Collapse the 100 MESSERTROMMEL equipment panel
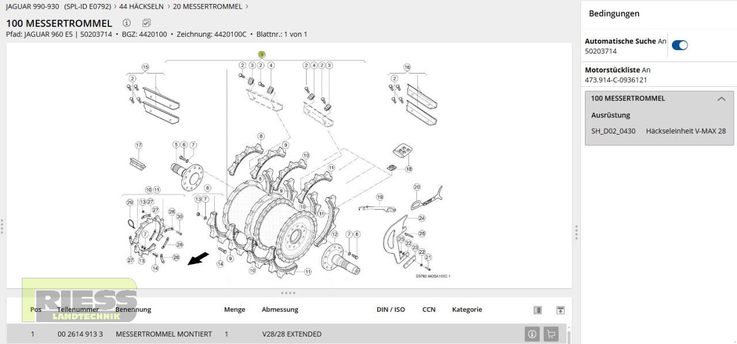Image resolution: width=737 pixels, height=344 pixels. point(721,99)
